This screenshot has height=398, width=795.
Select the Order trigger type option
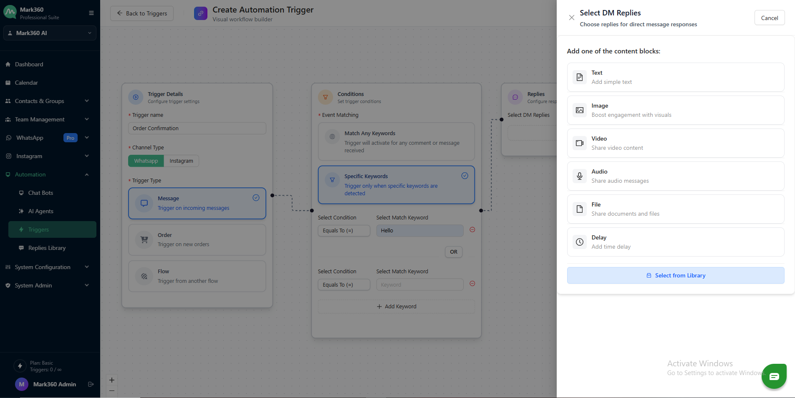coord(197,240)
